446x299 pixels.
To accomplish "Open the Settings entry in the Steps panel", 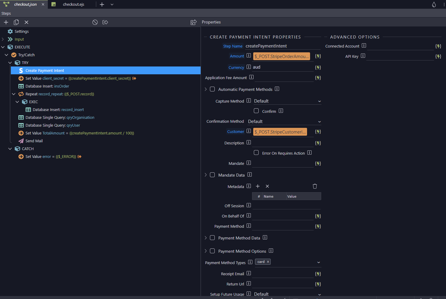I will click(21, 31).
